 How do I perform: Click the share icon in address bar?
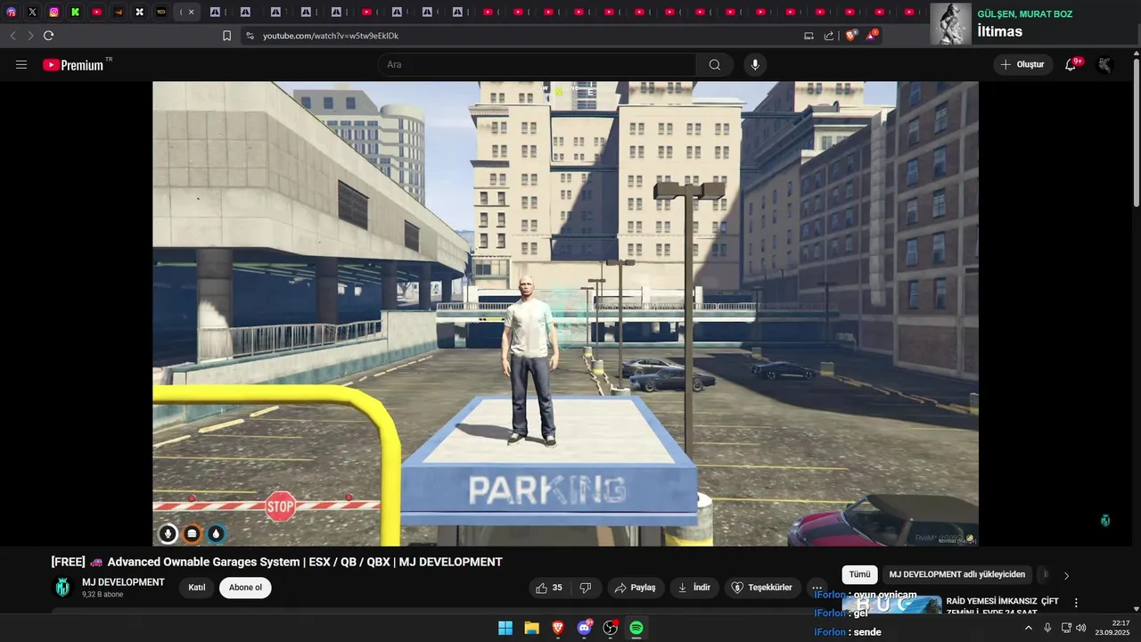pos(829,36)
